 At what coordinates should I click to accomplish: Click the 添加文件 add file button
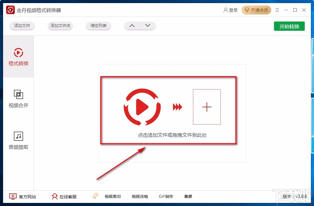click(22, 26)
